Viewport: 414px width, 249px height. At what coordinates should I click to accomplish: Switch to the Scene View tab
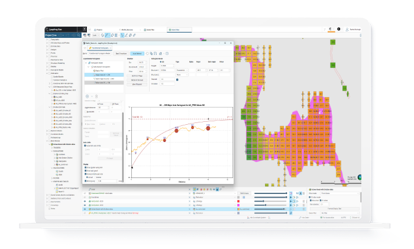pos(179,30)
